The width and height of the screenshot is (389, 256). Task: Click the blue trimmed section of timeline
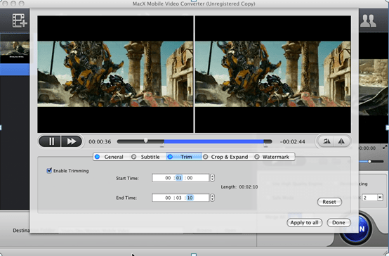[x=213, y=141]
